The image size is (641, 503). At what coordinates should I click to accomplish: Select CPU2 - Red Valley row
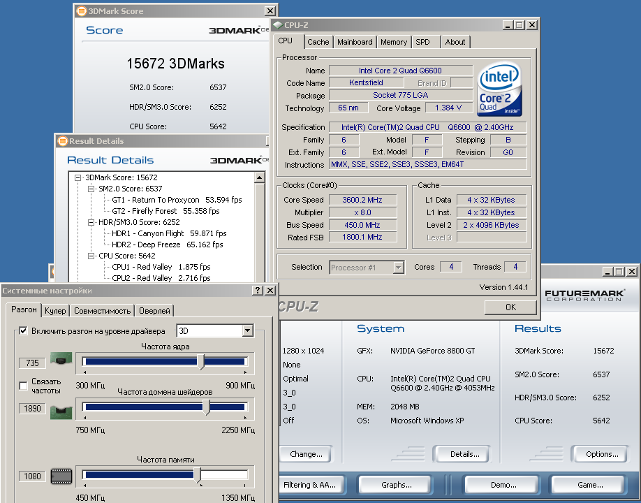coord(161,278)
